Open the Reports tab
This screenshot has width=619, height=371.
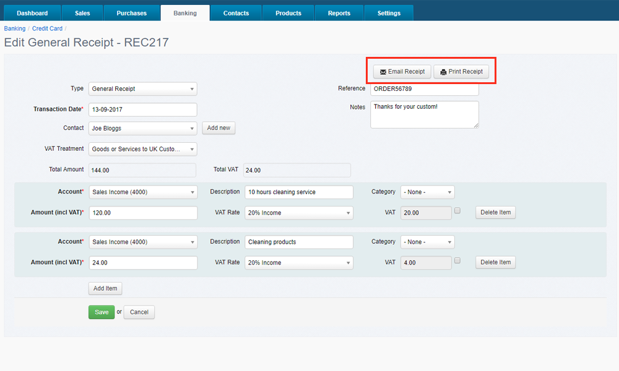(339, 13)
